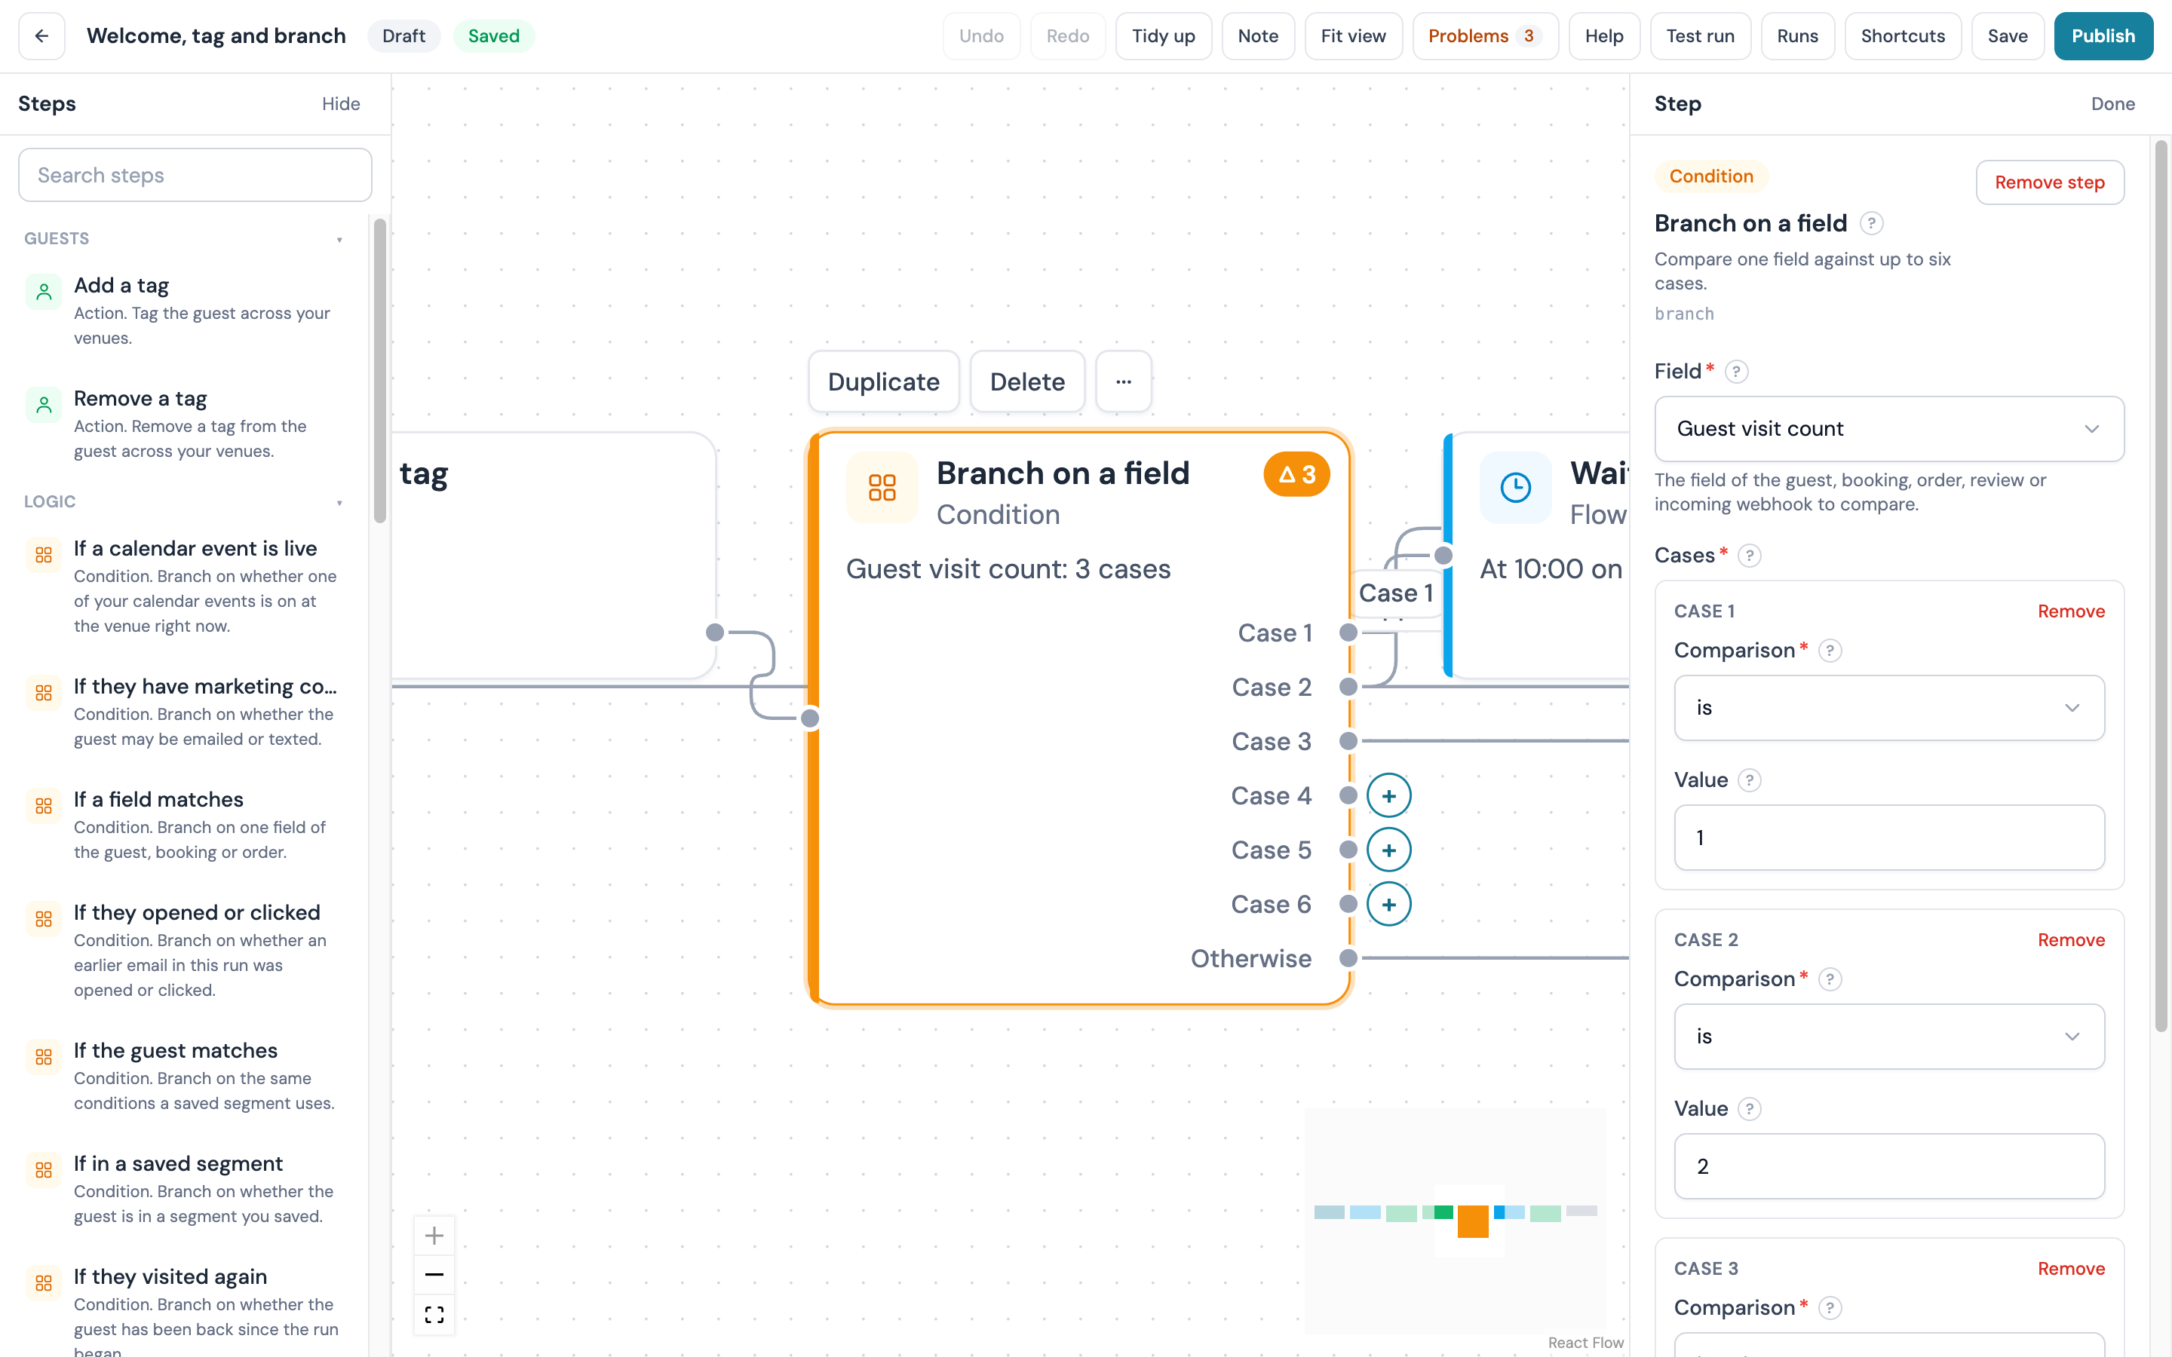Open the Shortcuts list

(1903, 36)
